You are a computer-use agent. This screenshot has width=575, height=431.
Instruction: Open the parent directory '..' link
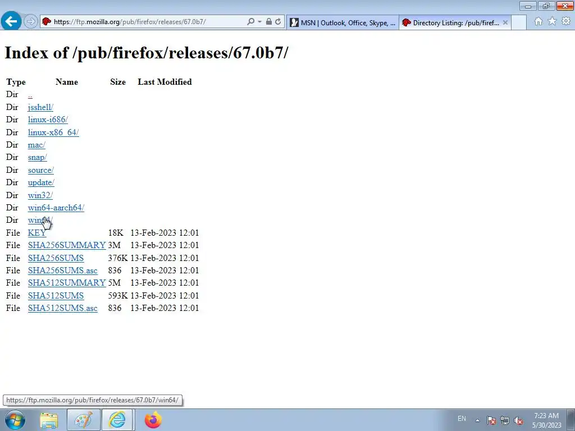click(30, 94)
